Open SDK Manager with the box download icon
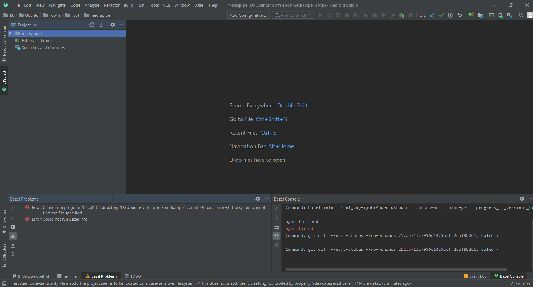 coord(510,15)
